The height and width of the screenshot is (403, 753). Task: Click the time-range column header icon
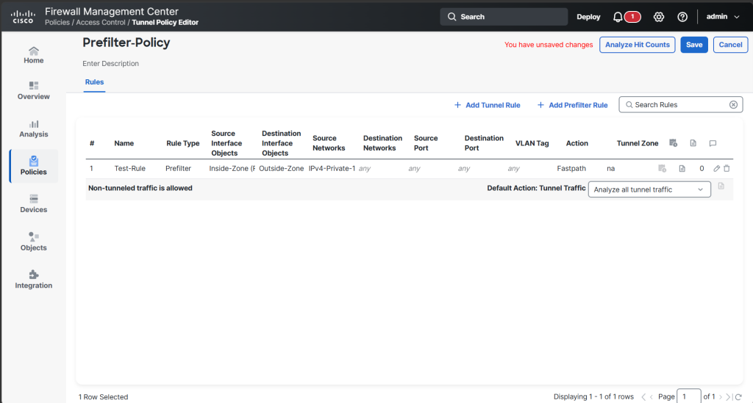(674, 143)
